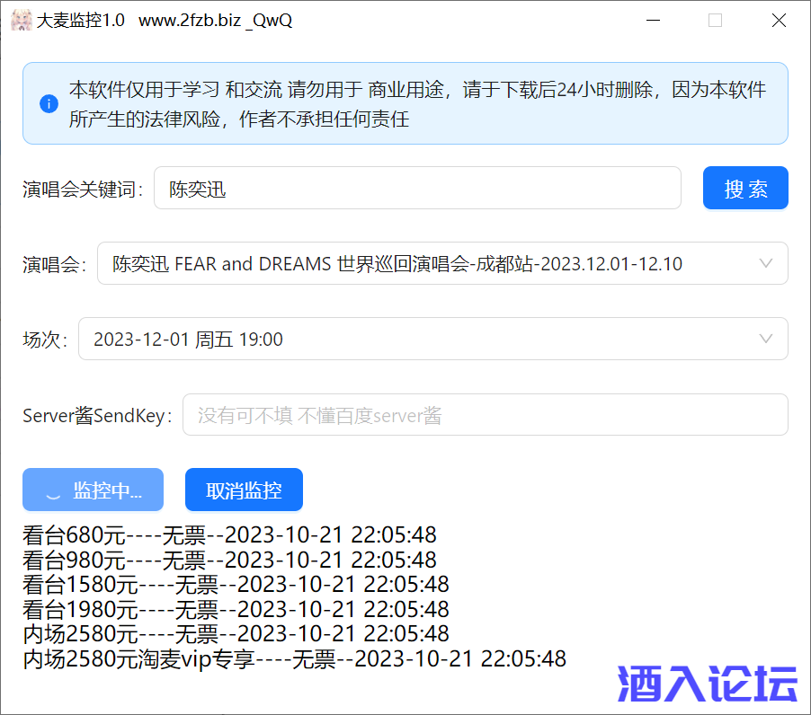Click the loading spinner on 监控中 button

pyautogui.click(x=53, y=491)
